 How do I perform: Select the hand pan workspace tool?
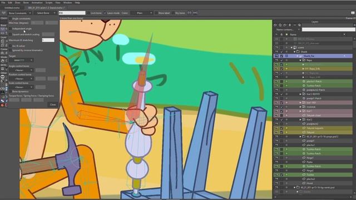pos(2,61)
